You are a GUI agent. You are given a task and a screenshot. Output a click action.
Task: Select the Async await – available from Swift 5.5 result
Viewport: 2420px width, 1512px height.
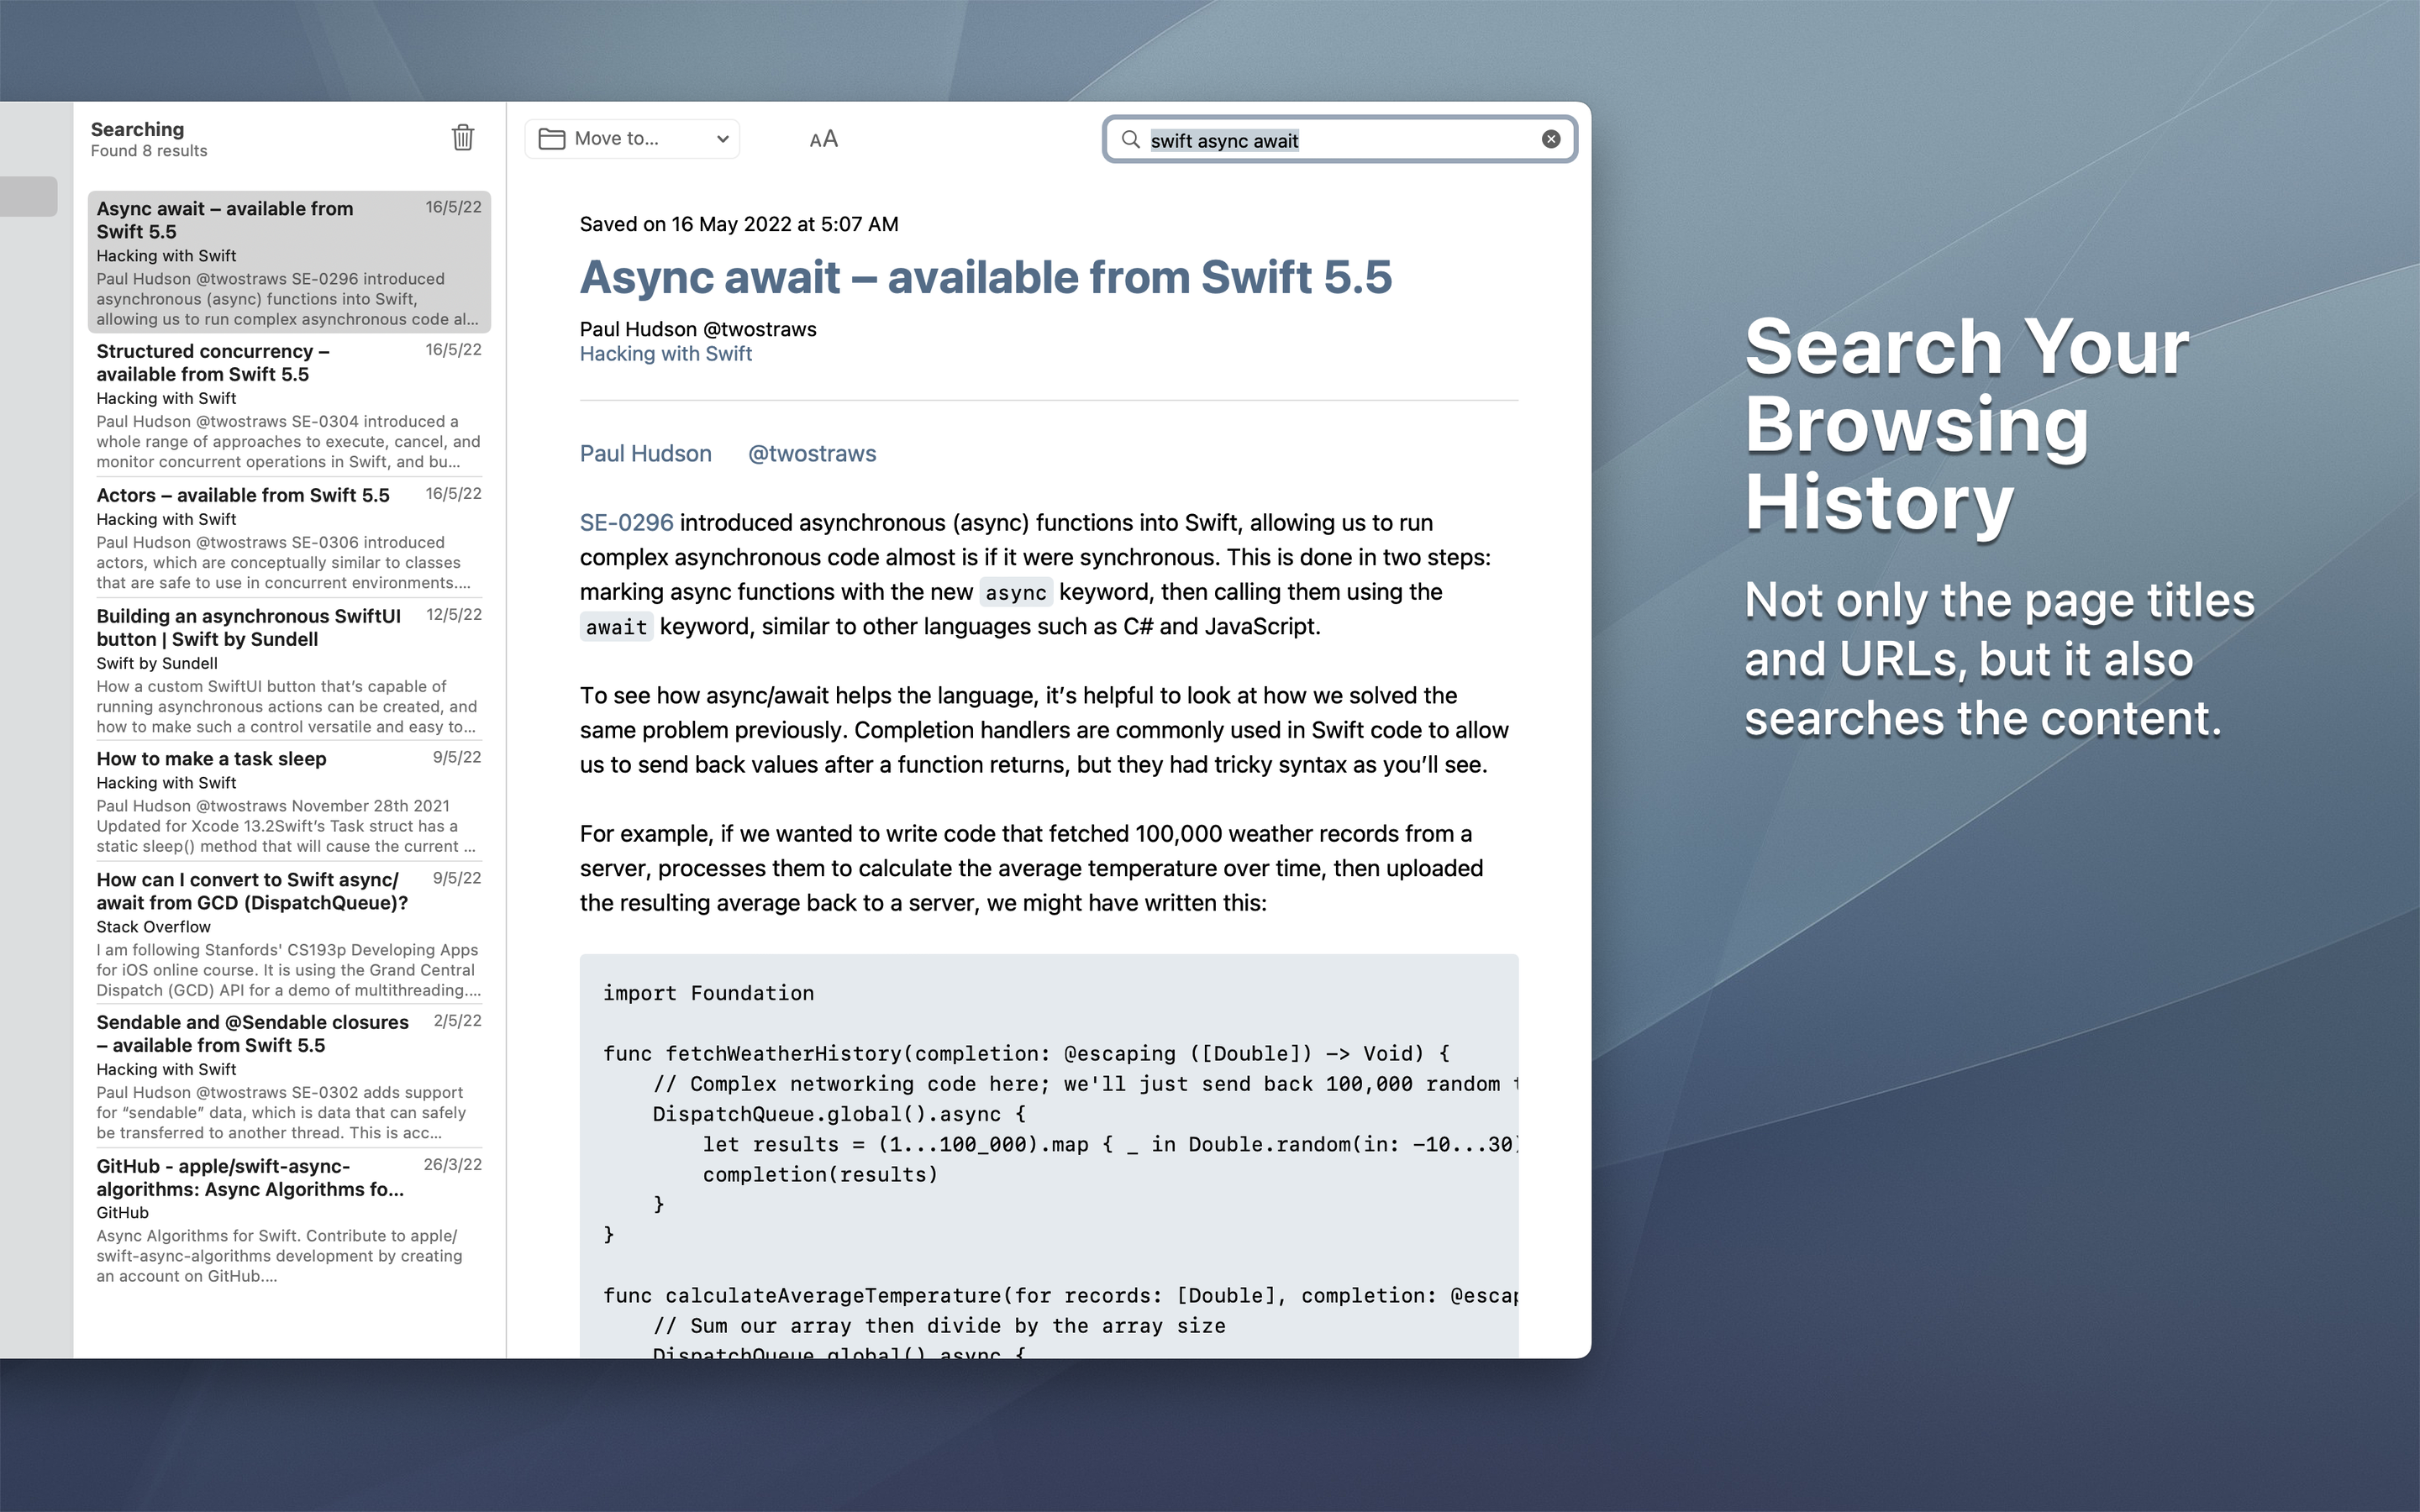289,262
